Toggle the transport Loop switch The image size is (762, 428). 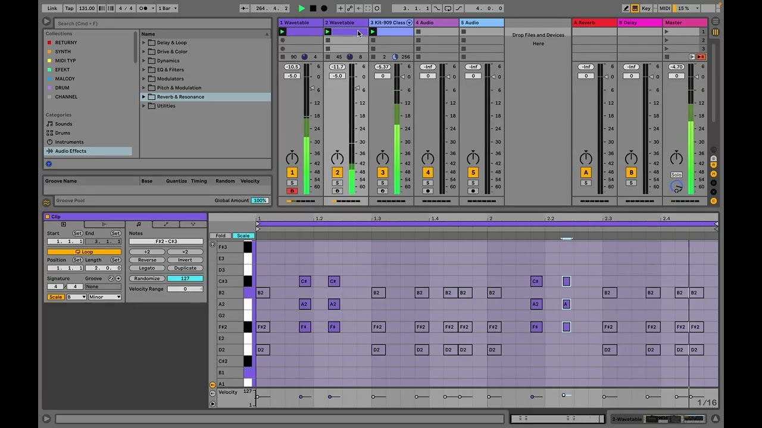pyautogui.click(x=448, y=8)
